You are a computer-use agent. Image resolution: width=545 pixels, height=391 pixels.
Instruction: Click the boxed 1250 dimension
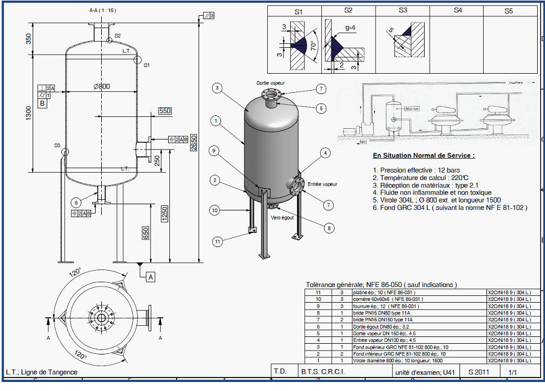point(165,214)
